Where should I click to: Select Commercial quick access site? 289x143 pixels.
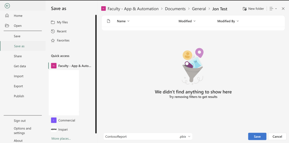66,120
